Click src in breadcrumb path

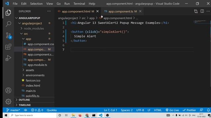pos(83,18)
